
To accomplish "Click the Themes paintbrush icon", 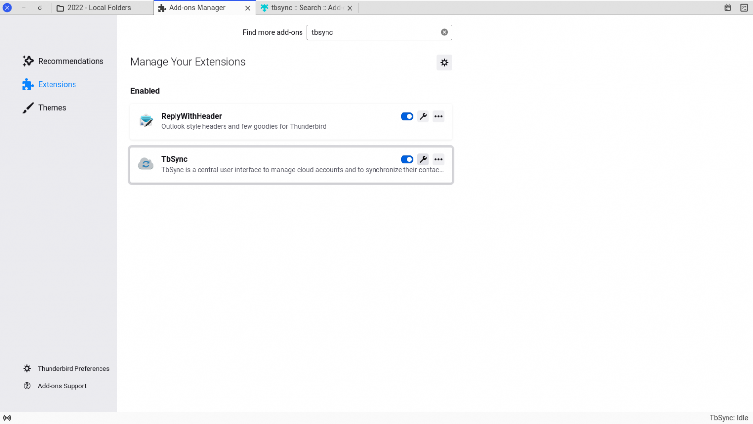I will pos(28,108).
